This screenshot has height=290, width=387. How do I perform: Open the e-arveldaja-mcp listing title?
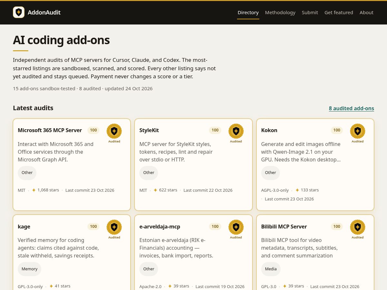pos(160,227)
